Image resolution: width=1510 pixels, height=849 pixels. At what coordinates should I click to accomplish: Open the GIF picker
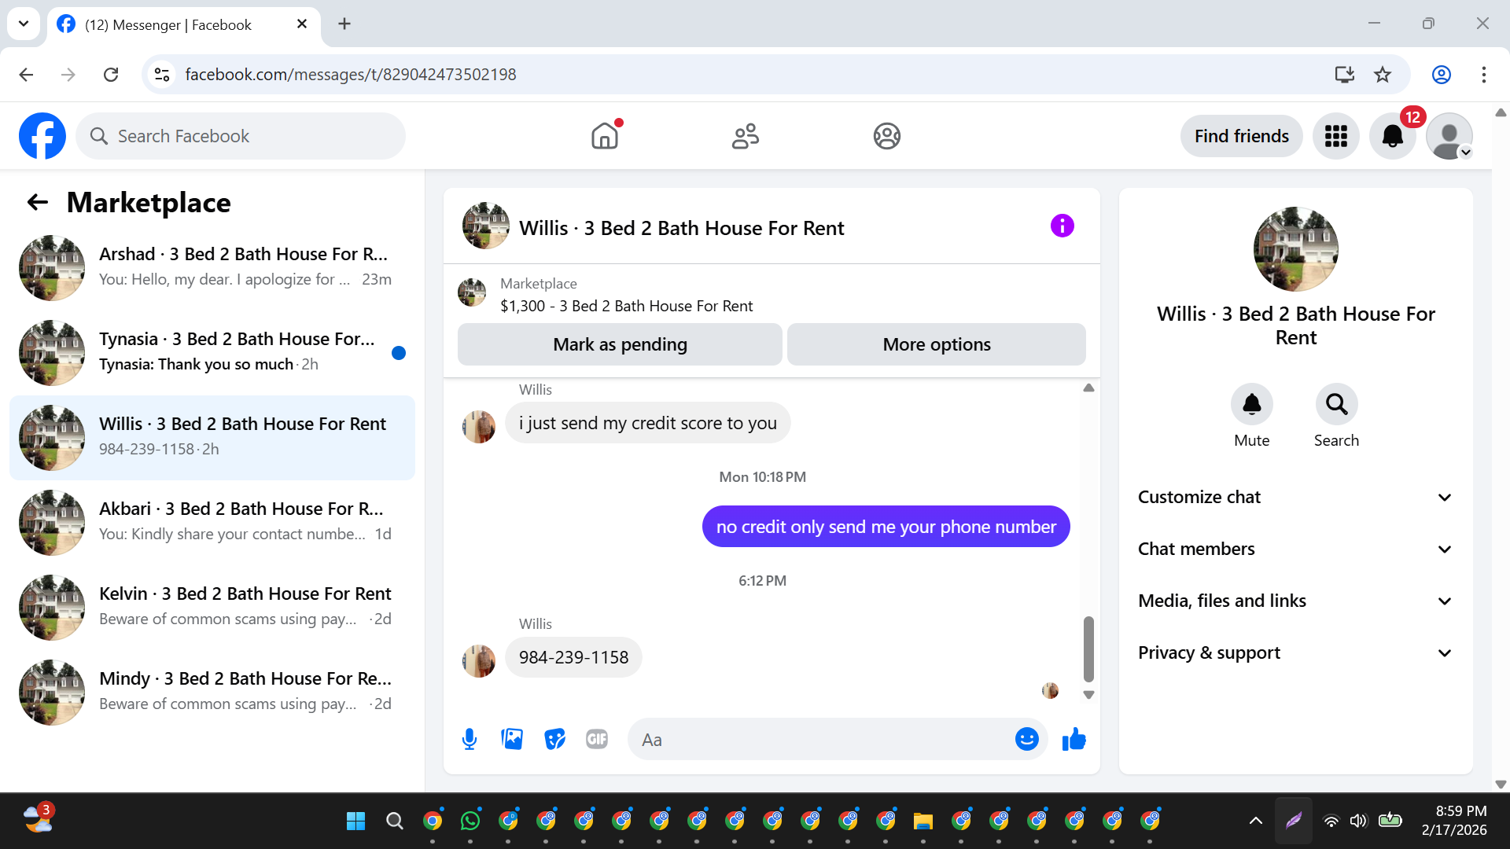coord(597,739)
